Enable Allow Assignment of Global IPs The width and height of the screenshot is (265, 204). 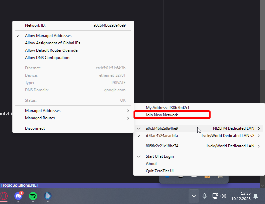52,43
